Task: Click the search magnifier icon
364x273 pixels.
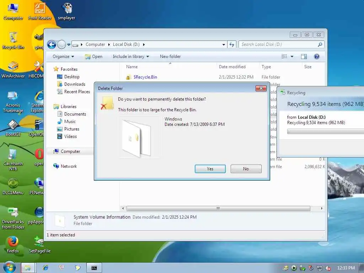Action: coord(320,44)
